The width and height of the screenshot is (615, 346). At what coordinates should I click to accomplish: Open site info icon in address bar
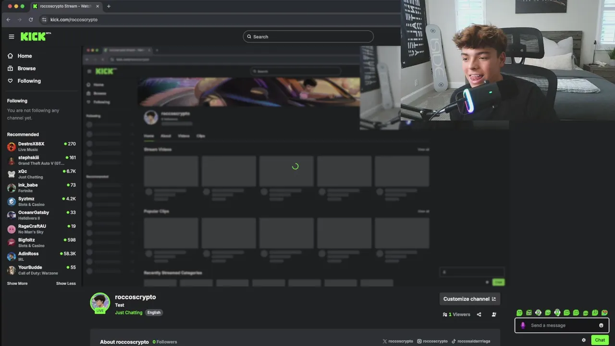(44, 20)
